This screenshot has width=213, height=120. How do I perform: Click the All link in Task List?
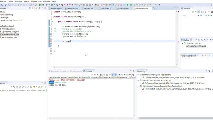(201, 15)
